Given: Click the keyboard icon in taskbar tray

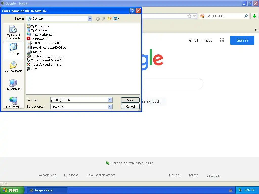Looking at the screenshot, I should [231, 190].
